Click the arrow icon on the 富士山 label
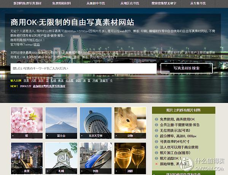This screenshot has height=175, width=228. point(47,136)
